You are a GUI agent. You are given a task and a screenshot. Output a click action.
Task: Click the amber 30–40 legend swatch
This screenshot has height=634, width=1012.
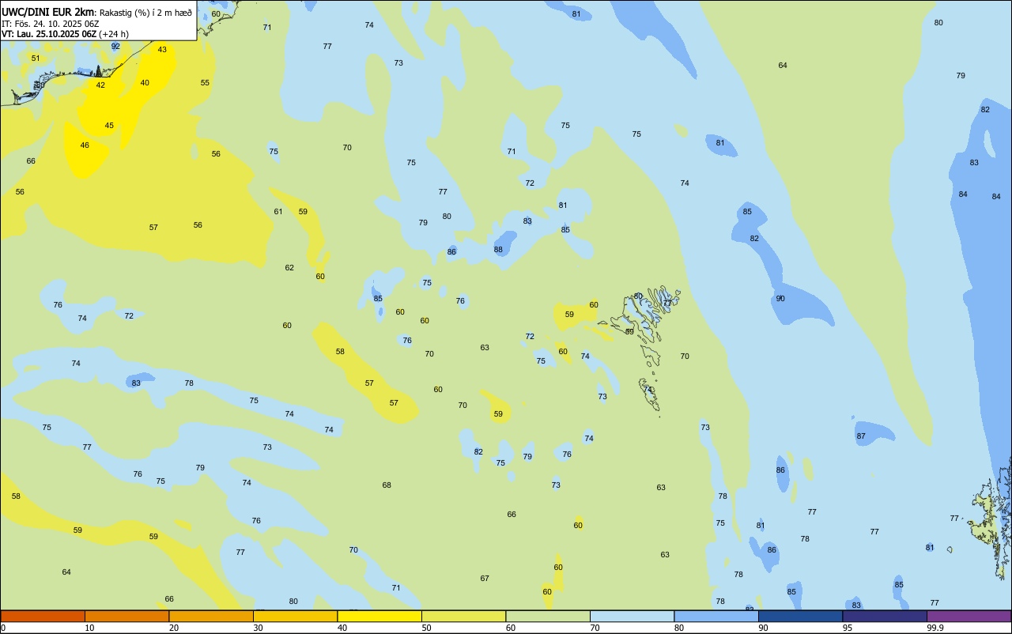point(295,616)
